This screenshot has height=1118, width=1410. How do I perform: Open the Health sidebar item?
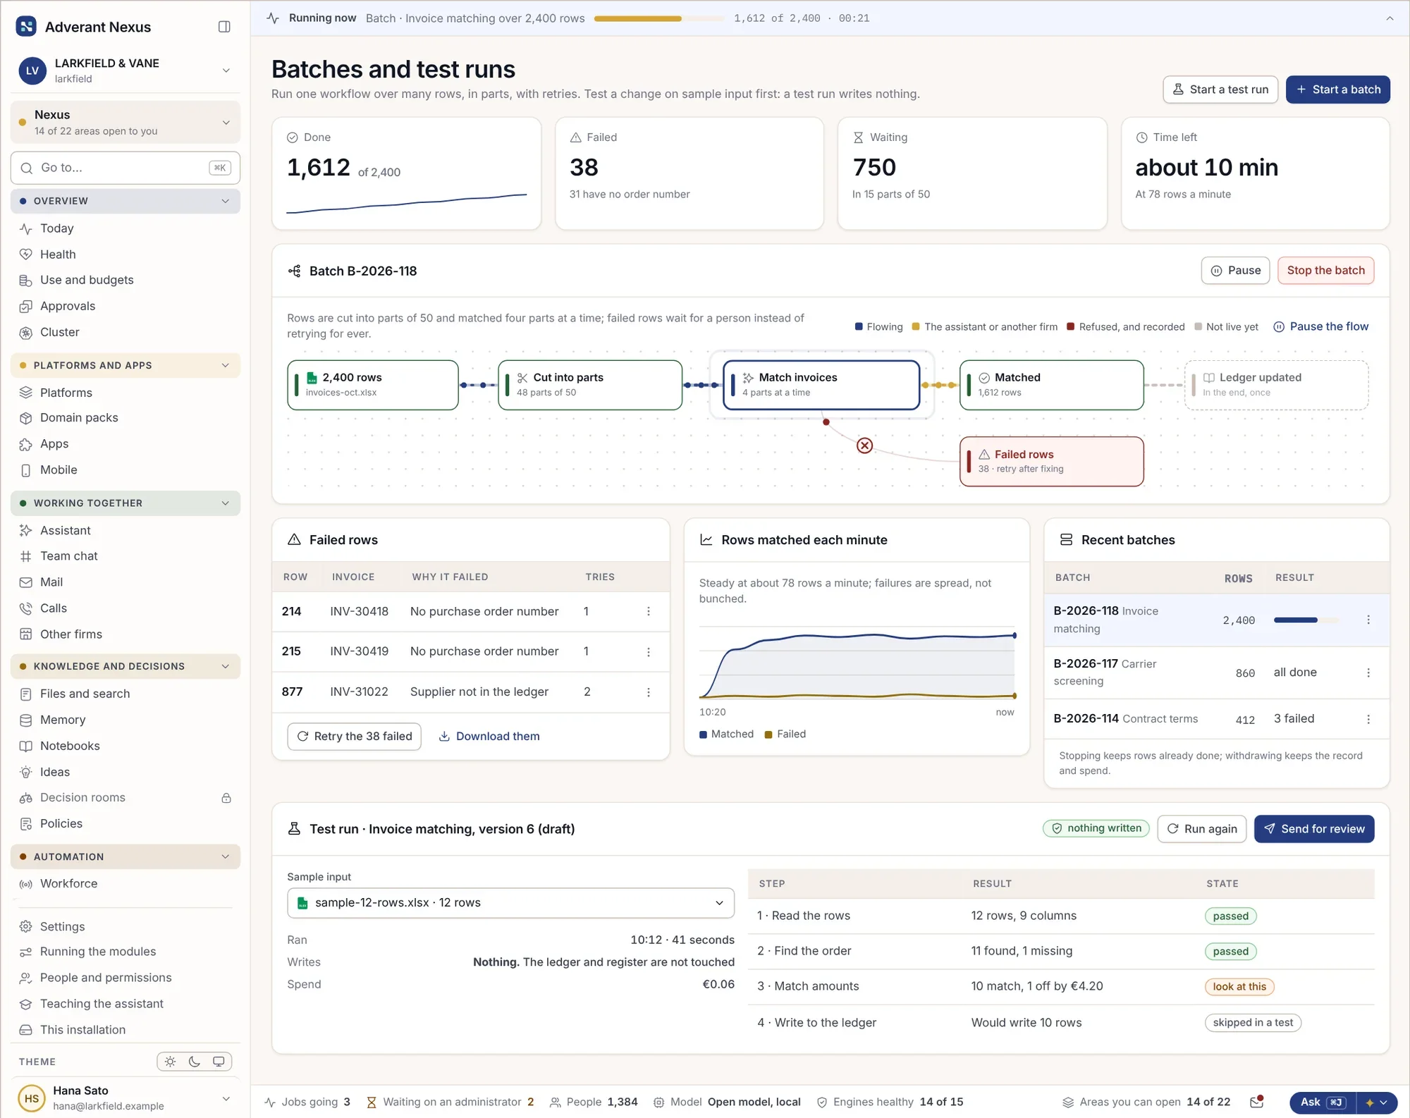coord(125,254)
